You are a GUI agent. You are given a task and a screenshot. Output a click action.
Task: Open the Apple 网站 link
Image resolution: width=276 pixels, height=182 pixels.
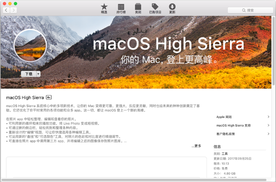(x=224, y=117)
